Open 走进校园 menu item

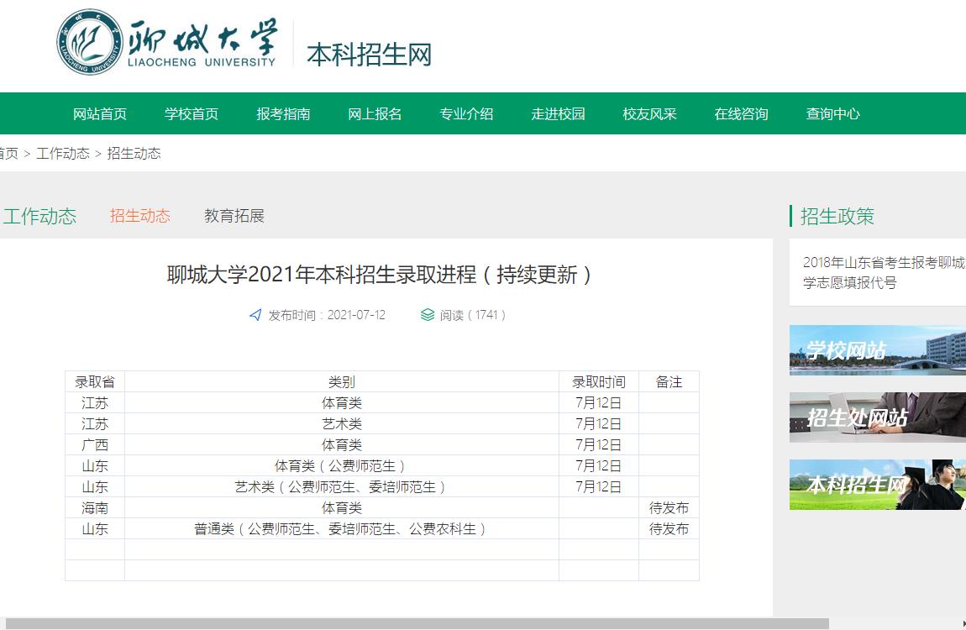click(558, 114)
